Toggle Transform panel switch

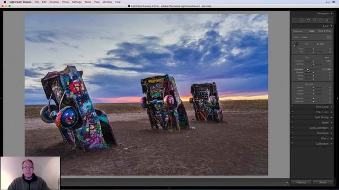point(292,132)
